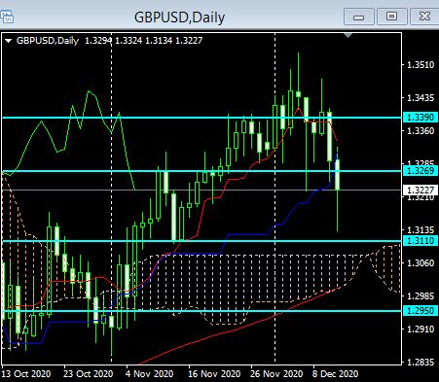Close the GBPUSD,Daily chart window
The height and width of the screenshot is (382, 439).
[424, 17]
